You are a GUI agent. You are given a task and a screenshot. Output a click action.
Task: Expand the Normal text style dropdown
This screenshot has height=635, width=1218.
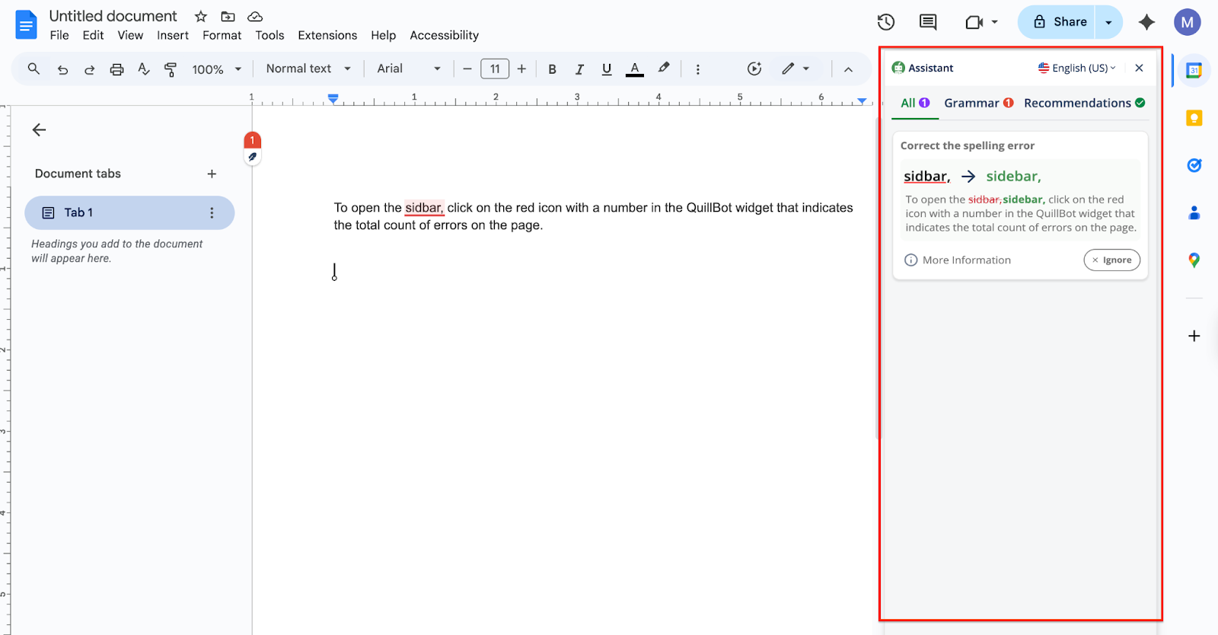pyautogui.click(x=308, y=69)
